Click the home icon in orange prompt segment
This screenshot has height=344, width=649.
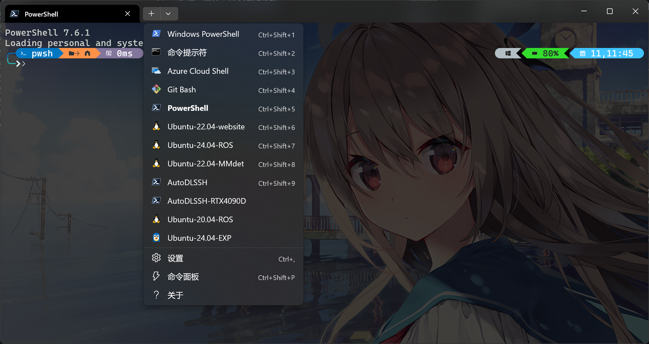pos(87,53)
